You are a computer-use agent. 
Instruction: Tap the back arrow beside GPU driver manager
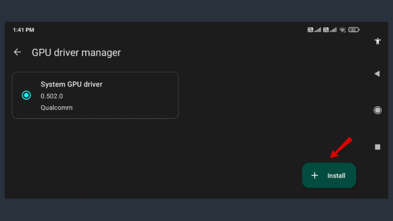(17, 52)
